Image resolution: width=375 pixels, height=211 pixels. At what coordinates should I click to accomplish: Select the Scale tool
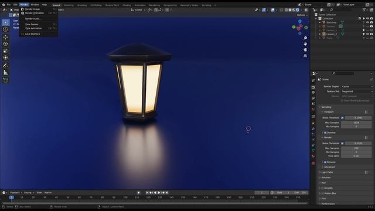pos(5,51)
